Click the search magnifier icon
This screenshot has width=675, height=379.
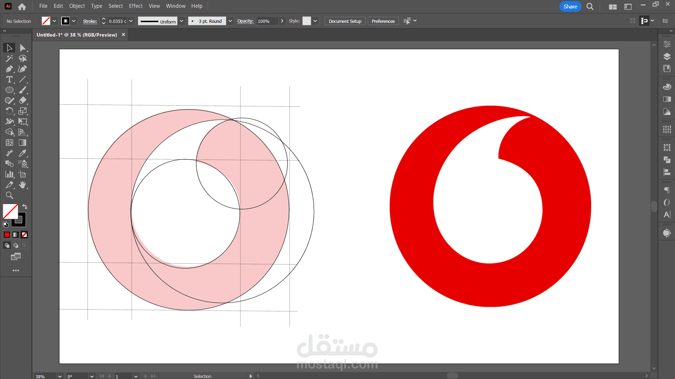[x=590, y=6]
